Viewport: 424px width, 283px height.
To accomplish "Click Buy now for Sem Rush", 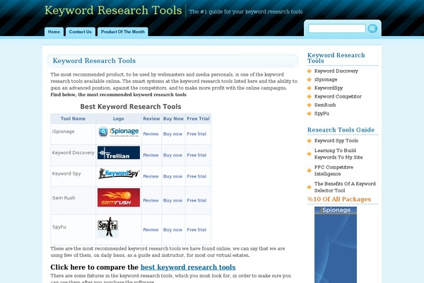I will pos(173,200).
